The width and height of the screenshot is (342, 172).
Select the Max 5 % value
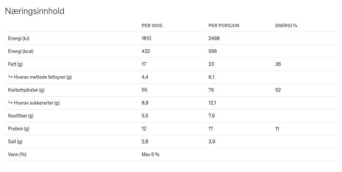click(x=151, y=154)
